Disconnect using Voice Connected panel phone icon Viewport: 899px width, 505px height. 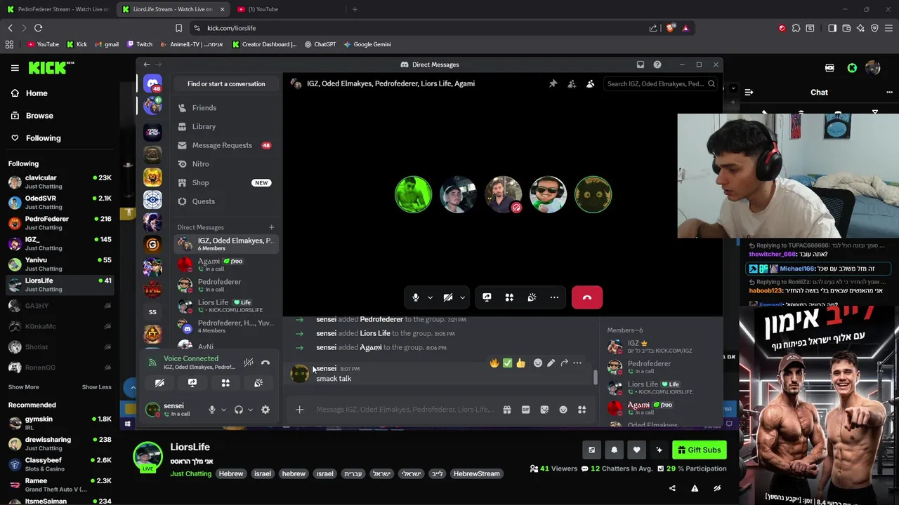pos(265,363)
